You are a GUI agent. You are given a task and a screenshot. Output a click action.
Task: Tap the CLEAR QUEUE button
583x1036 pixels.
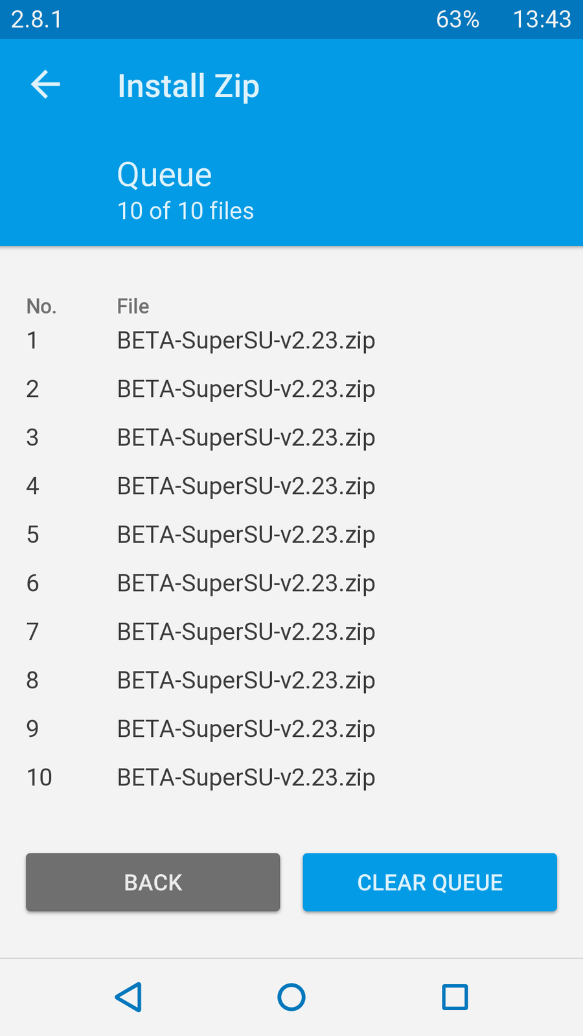coord(429,882)
